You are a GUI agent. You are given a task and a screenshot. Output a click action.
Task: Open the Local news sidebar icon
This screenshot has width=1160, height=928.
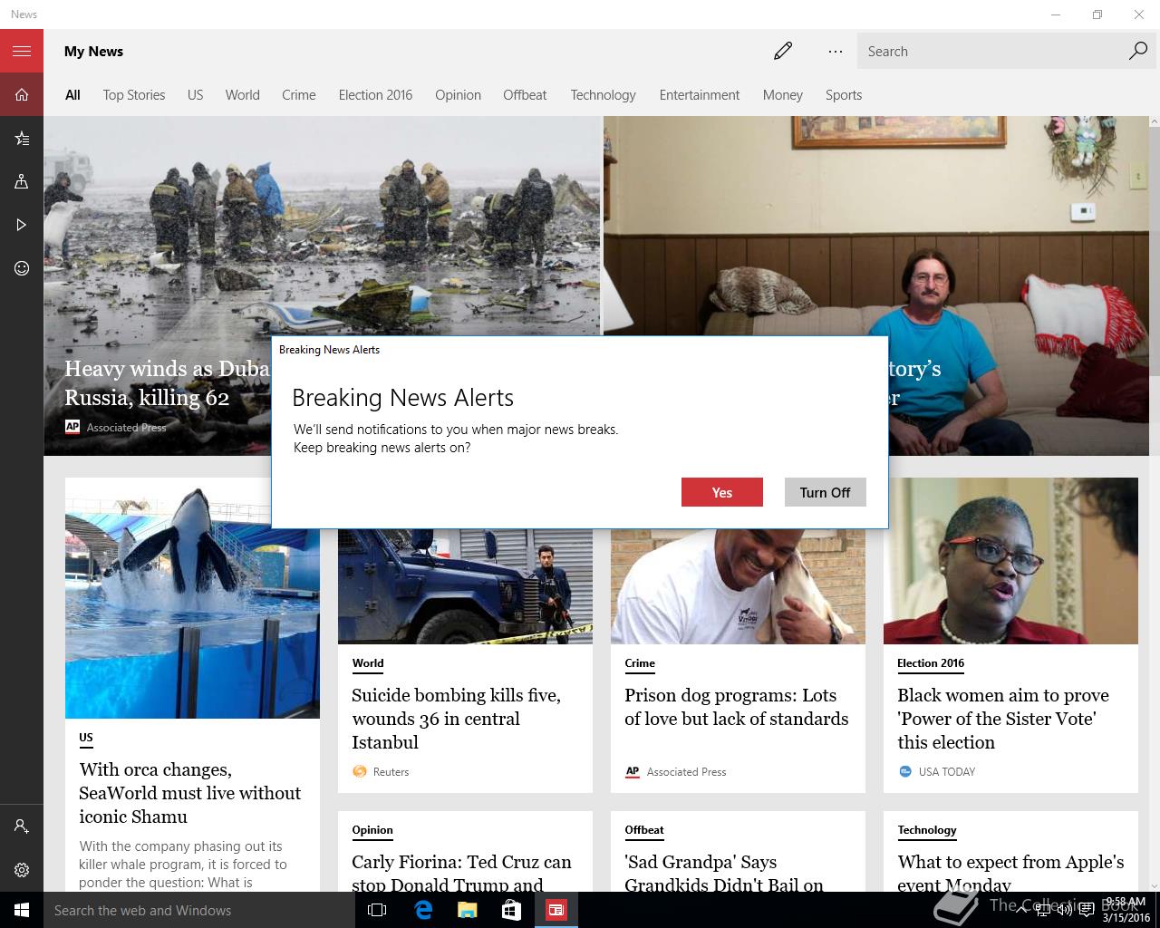coord(22,181)
